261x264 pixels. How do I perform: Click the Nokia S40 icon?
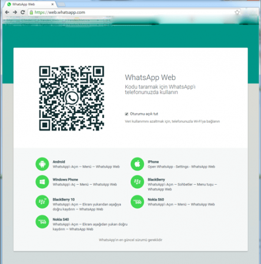point(42,222)
